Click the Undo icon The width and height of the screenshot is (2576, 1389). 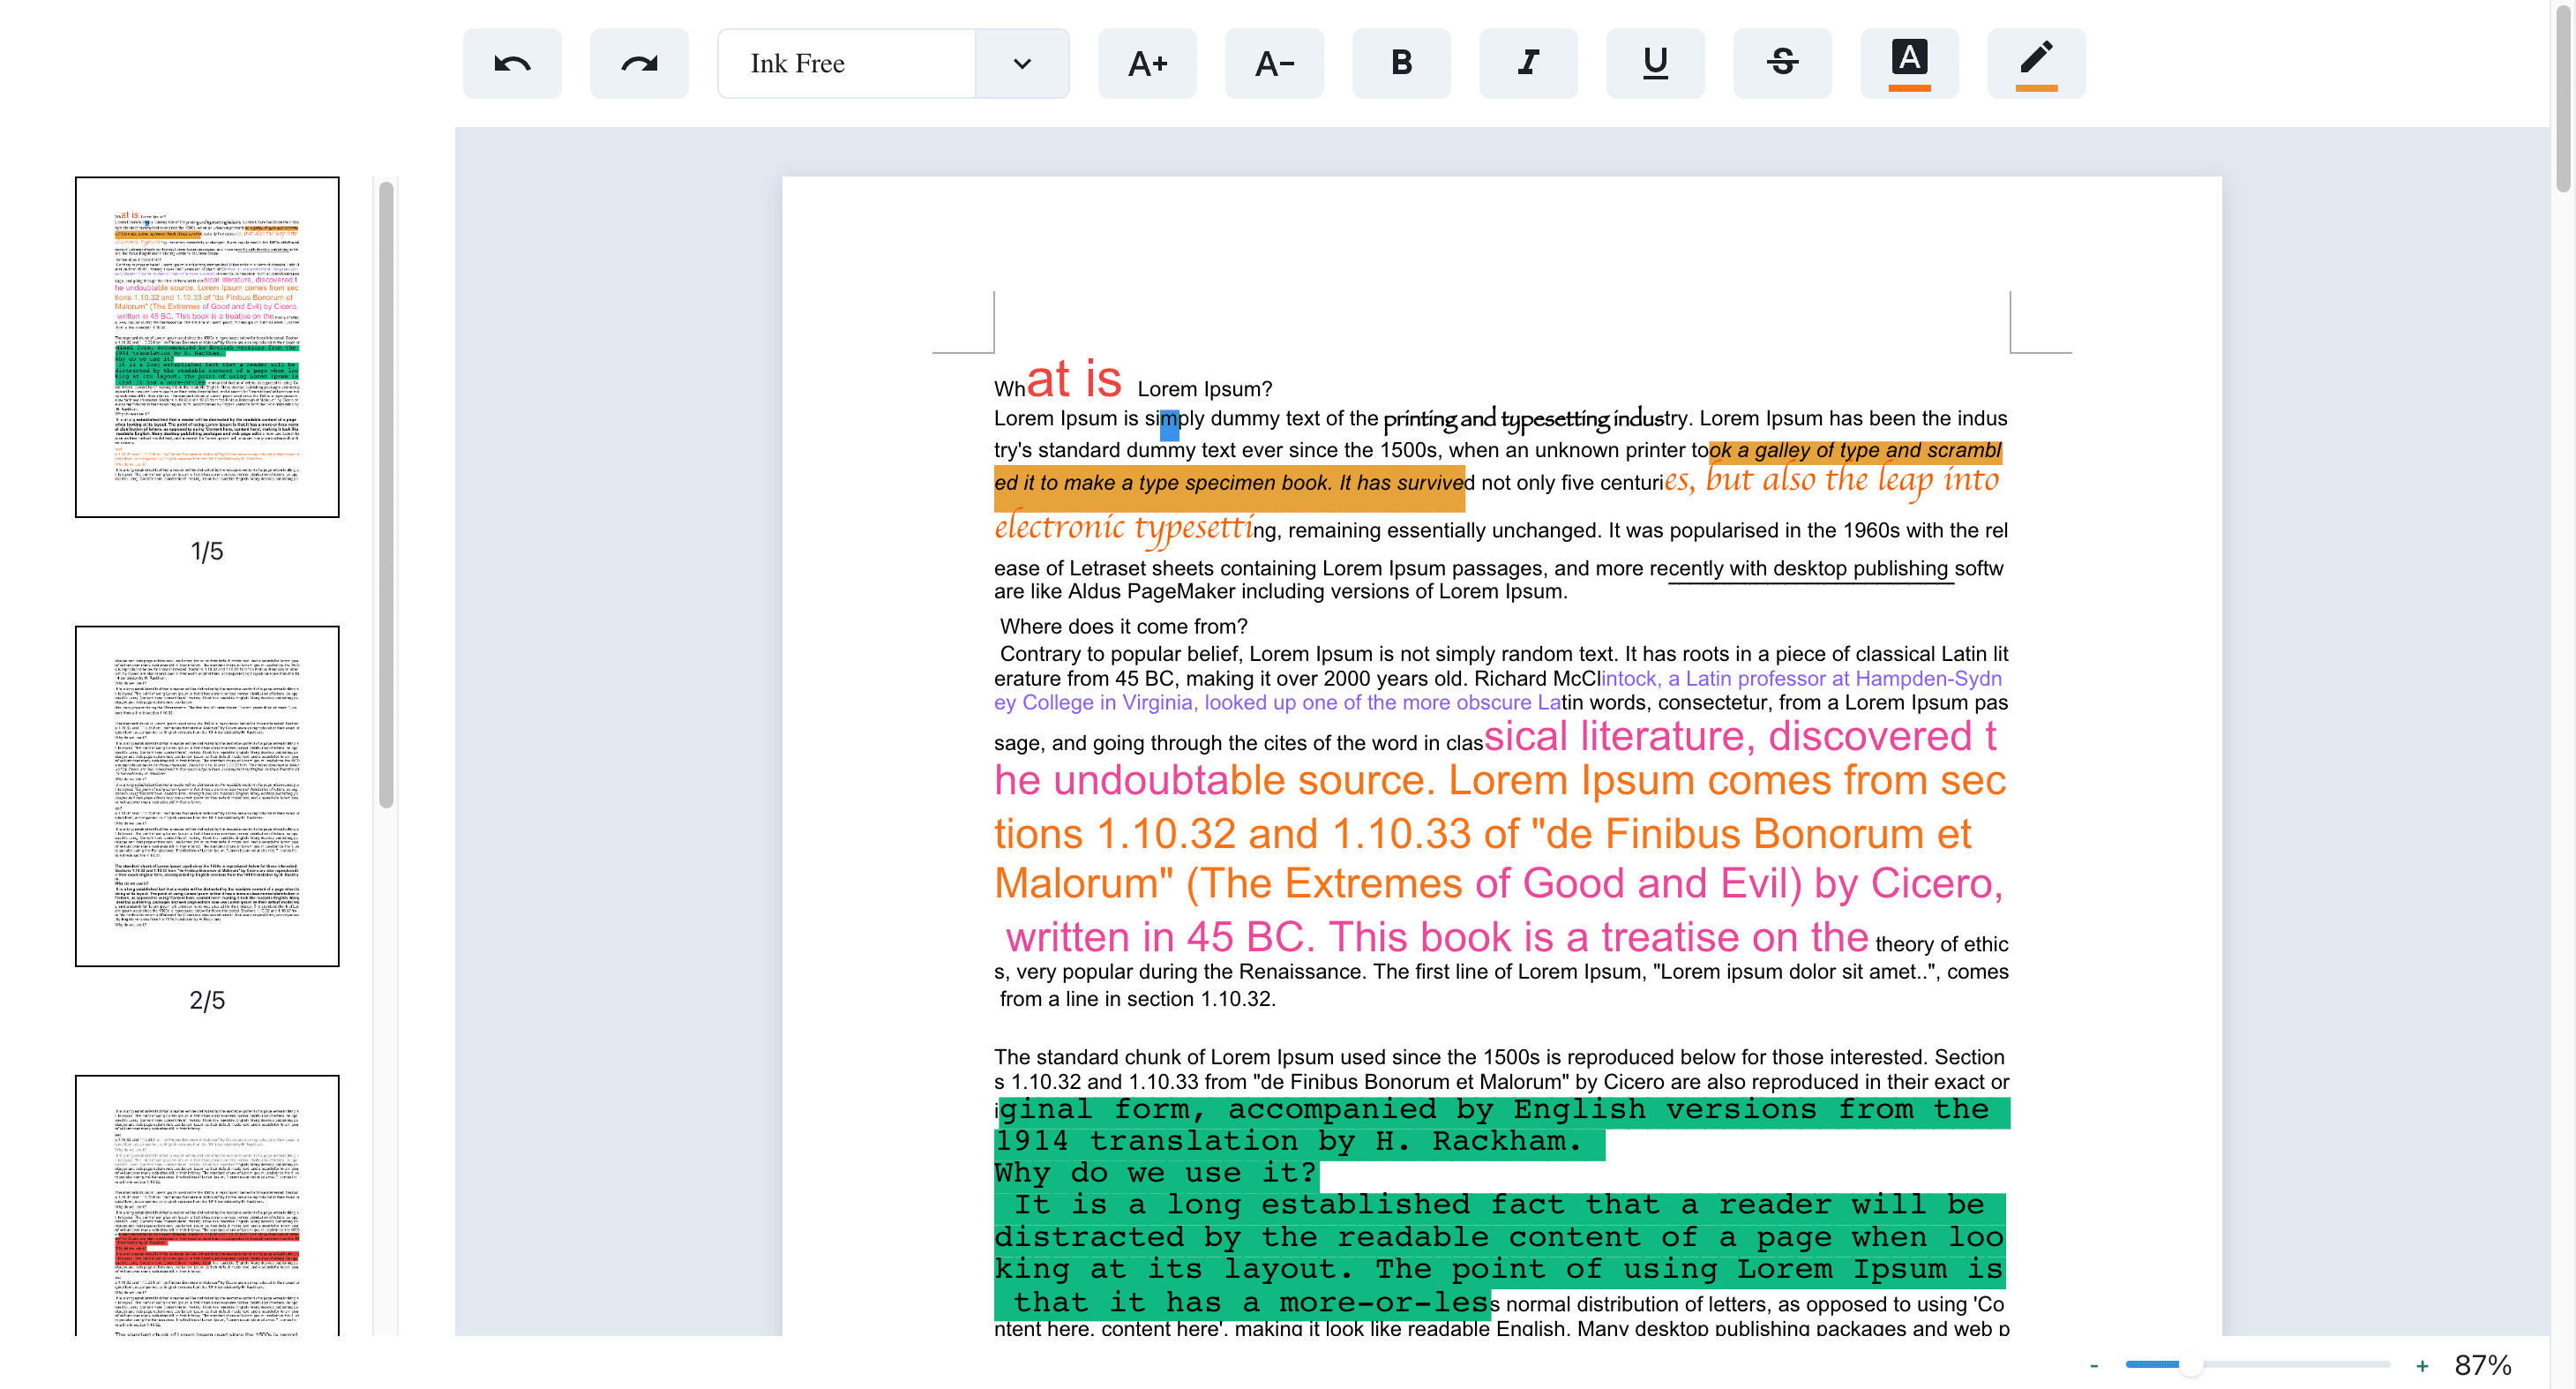coord(511,64)
